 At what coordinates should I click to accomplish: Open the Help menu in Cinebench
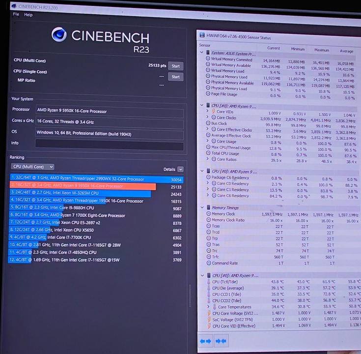click(28, 15)
